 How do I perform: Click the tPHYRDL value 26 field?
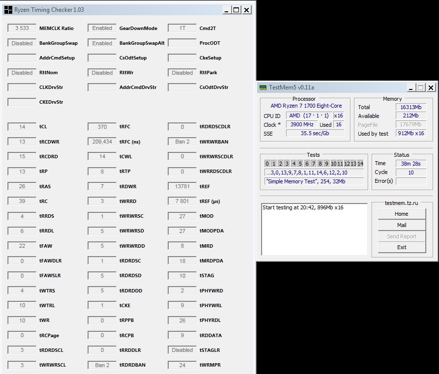point(182,320)
